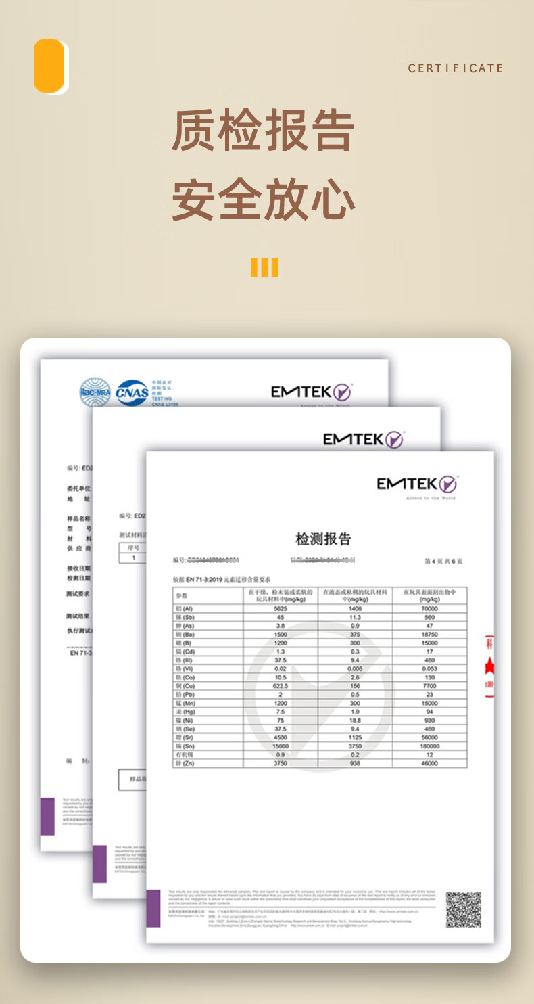The height and width of the screenshot is (1004, 534).
Task: Click the 1406 value in the Al row
Action: 355,609
